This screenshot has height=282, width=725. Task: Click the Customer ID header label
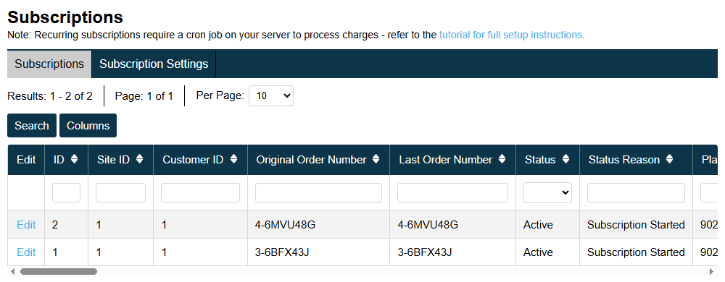click(x=193, y=160)
